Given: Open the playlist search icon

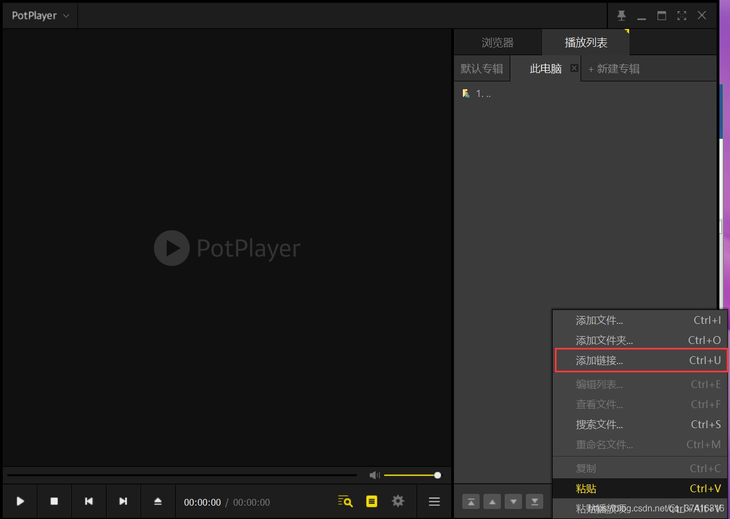Looking at the screenshot, I should click(345, 501).
